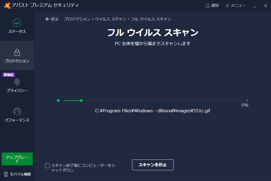Click the grey progress end dot
The height and width of the screenshot is (181, 271).
click(247, 100)
